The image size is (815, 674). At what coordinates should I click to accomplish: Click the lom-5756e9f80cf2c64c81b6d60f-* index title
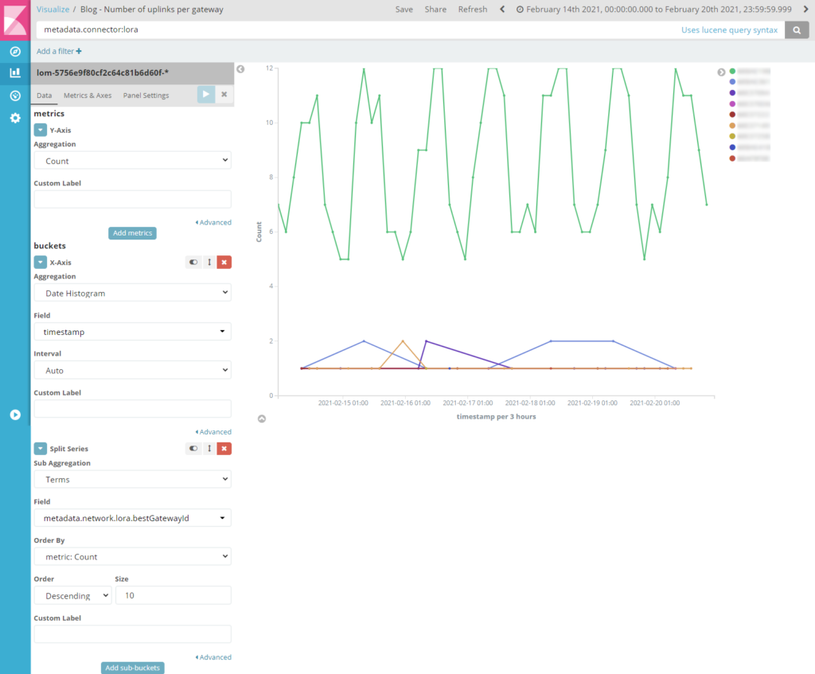[103, 72]
